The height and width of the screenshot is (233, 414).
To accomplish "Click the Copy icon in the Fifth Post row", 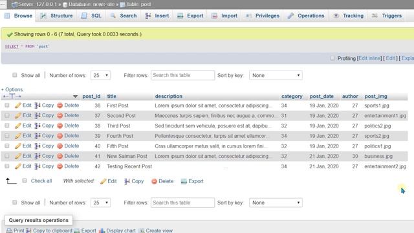I will click(x=38, y=146).
